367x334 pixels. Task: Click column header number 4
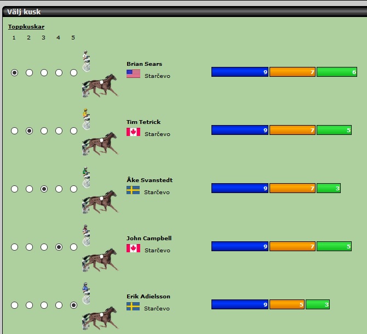pyautogui.click(x=58, y=37)
